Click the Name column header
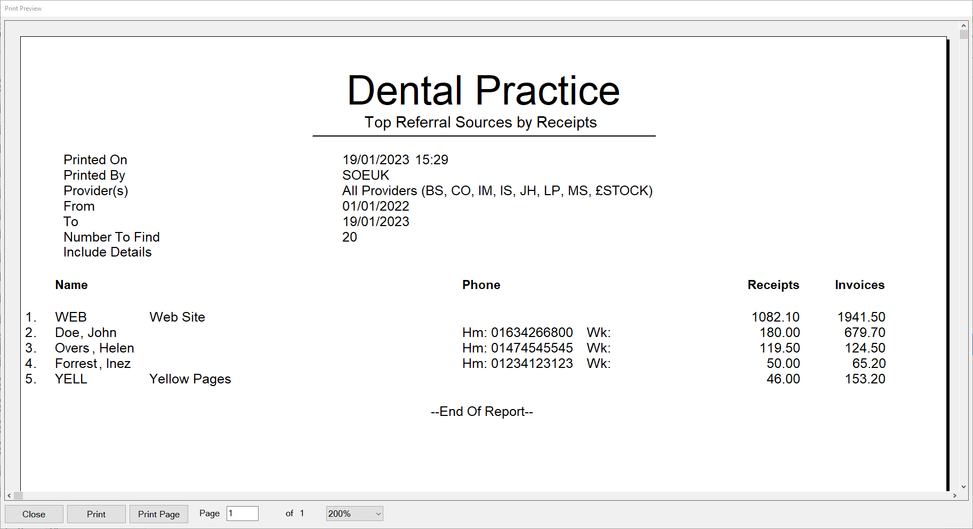Screen dimensions: 973x529 coord(71,285)
